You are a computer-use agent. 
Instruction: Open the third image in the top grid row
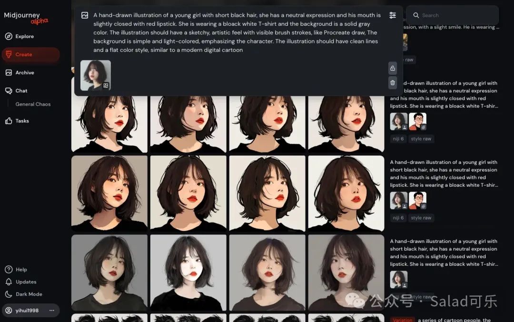[x=267, y=124]
